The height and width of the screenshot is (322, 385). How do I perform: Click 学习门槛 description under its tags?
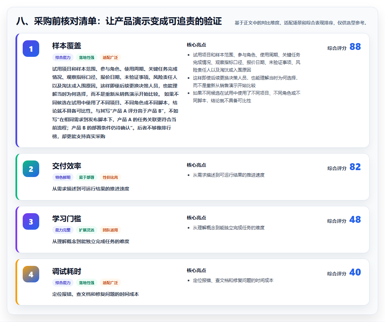(x=91, y=241)
